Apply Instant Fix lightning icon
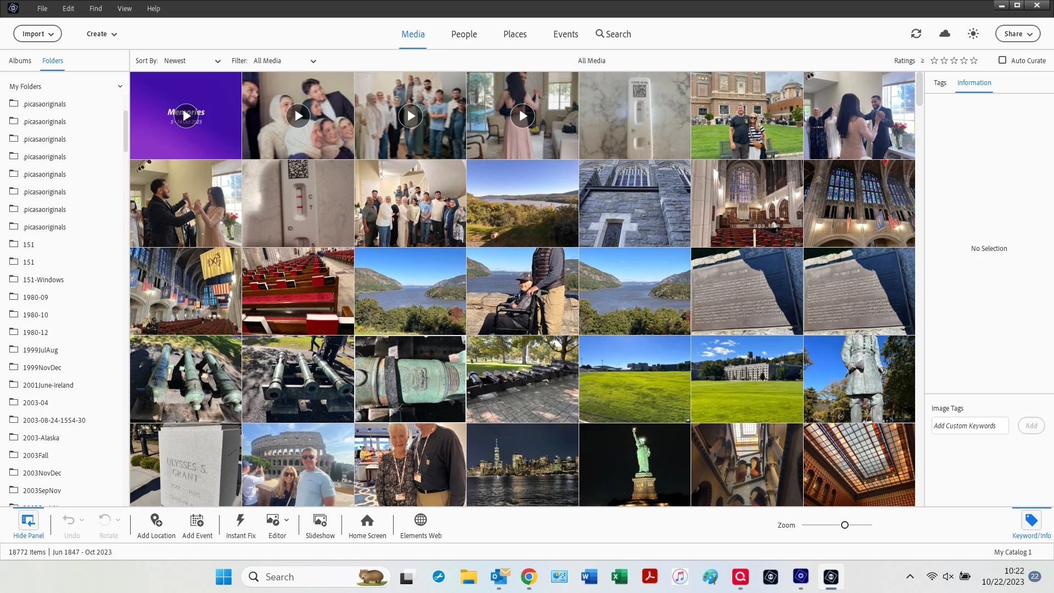 tap(240, 521)
